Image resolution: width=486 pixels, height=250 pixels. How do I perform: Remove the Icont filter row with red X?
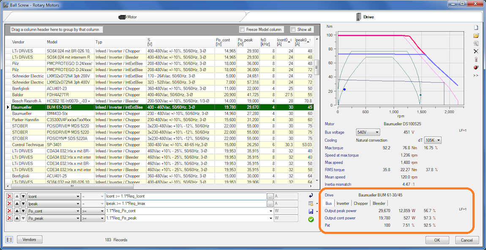[x=9, y=196]
